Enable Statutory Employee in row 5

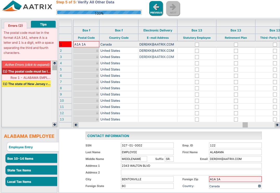pos(197,69)
